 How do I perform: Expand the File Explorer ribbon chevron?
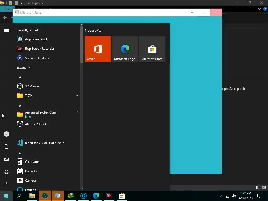[x=259, y=9]
